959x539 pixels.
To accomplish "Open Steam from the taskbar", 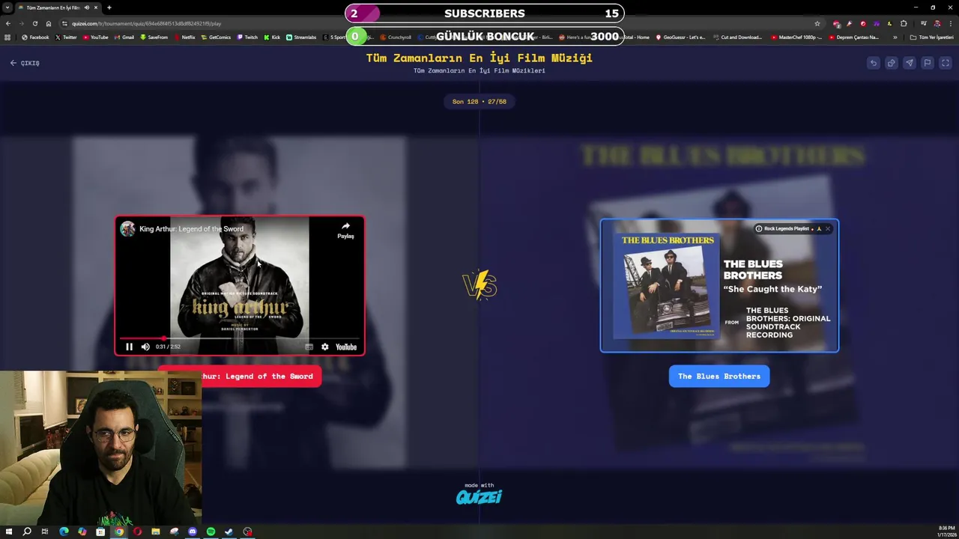I will (x=229, y=532).
